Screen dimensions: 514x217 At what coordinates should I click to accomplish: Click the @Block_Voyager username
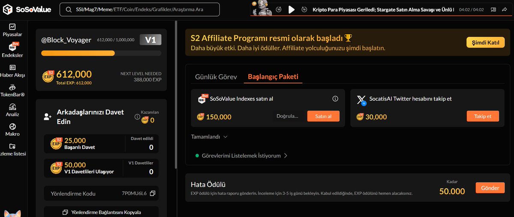click(66, 40)
